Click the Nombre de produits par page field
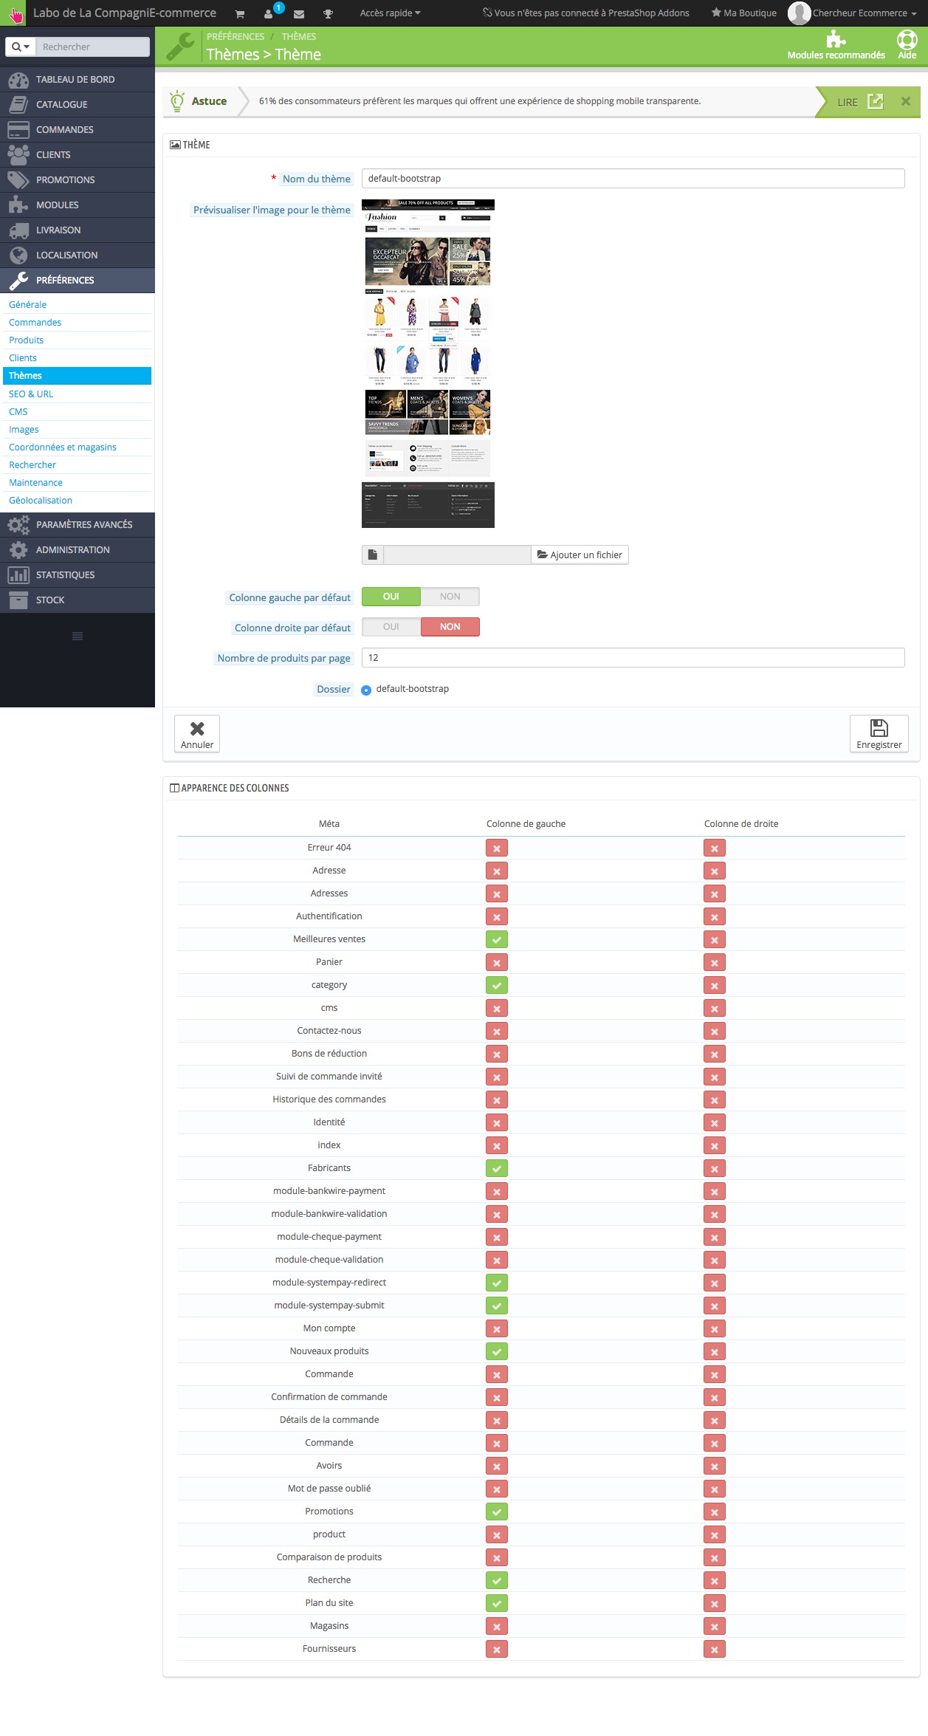This screenshot has height=1736, width=928. pyautogui.click(x=633, y=657)
